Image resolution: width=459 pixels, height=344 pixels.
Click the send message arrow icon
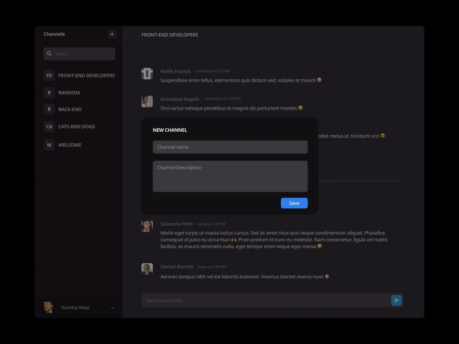(x=397, y=300)
